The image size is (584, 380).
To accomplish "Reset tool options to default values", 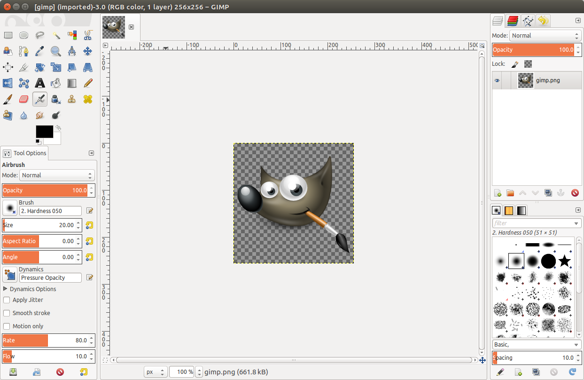I will coord(84,372).
